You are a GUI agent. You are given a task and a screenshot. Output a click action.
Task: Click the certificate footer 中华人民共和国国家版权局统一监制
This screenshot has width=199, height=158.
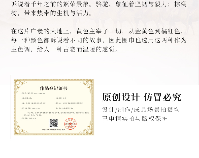click(54, 130)
